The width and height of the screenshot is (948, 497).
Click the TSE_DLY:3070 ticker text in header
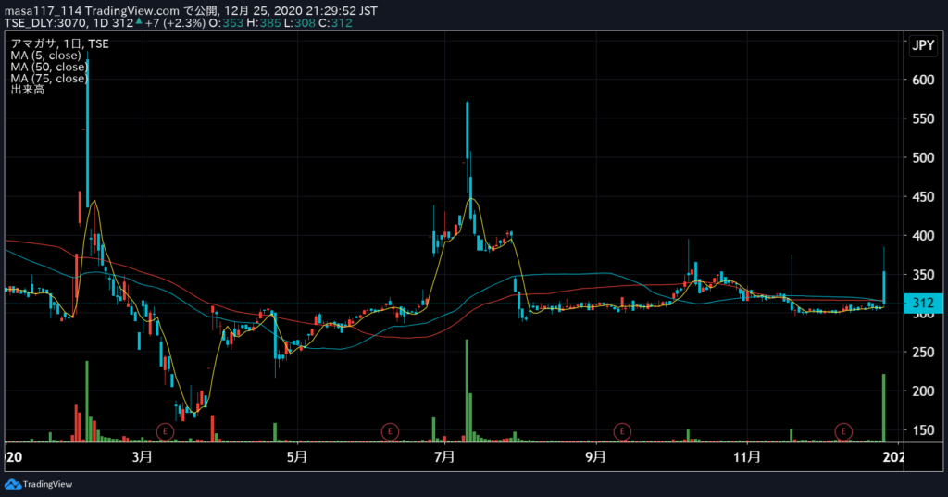46,23
